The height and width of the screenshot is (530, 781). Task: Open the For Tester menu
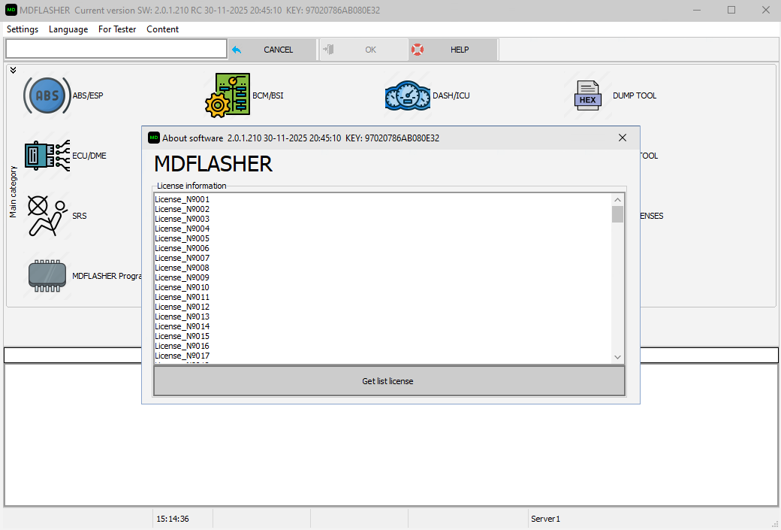tap(117, 29)
